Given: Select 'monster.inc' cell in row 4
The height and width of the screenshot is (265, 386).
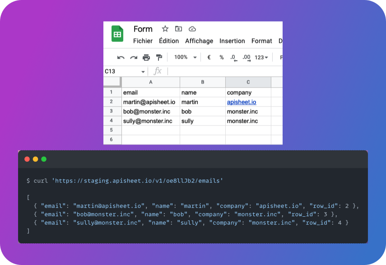Looking at the screenshot, I should click(x=248, y=121).
